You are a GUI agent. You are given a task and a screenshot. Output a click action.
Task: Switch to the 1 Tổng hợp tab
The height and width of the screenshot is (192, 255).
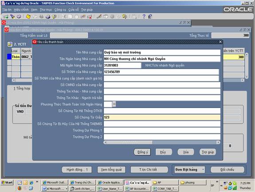click(x=22, y=88)
